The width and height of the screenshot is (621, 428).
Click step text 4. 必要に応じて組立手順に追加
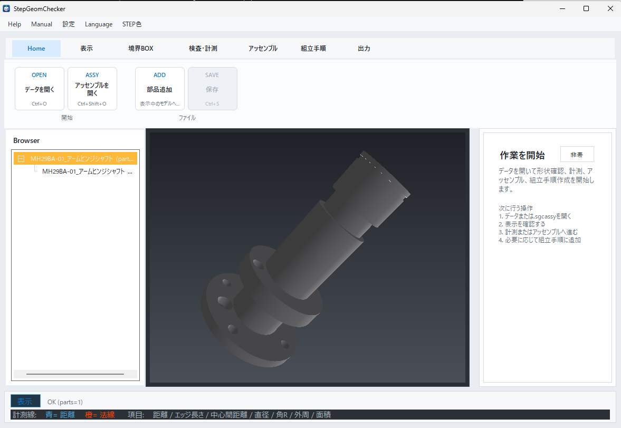pos(540,240)
